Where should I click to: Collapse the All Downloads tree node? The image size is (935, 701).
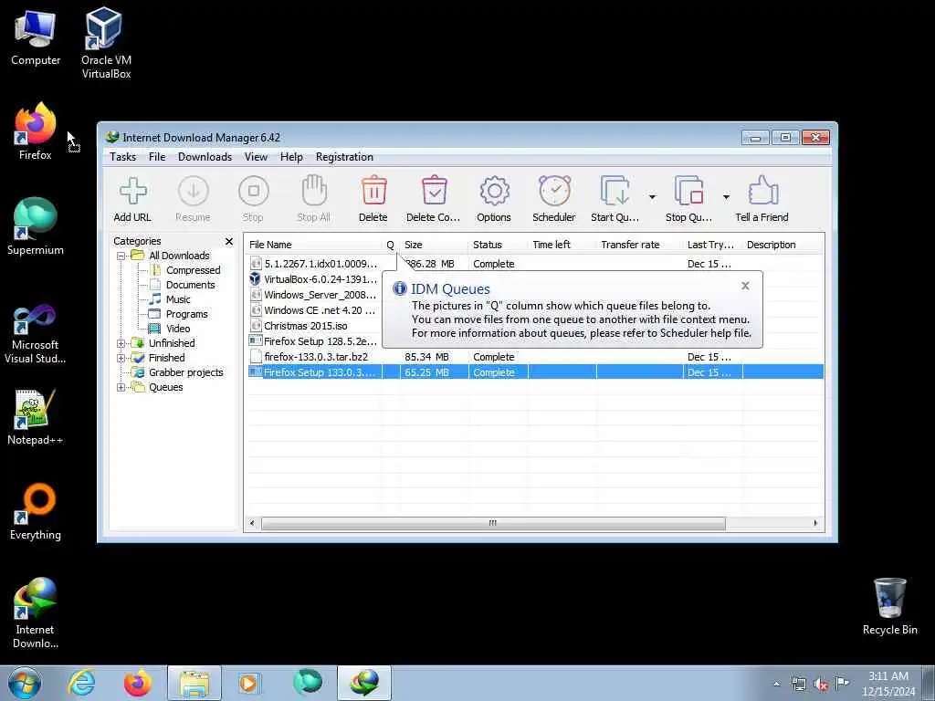coord(121,256)
